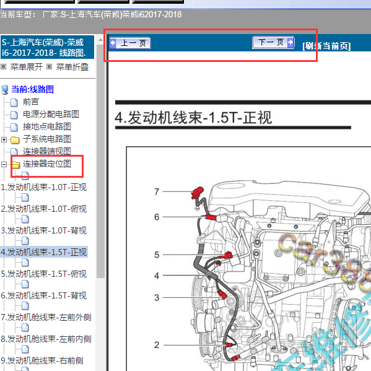Open 连接器端视图 page
This screenshot has width=371, height=371.
[47, 151]
